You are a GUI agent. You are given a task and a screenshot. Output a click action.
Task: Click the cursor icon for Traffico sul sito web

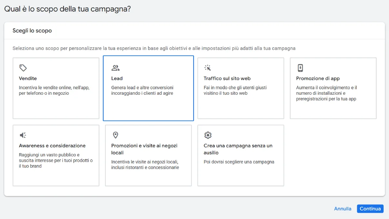[208, 68]
